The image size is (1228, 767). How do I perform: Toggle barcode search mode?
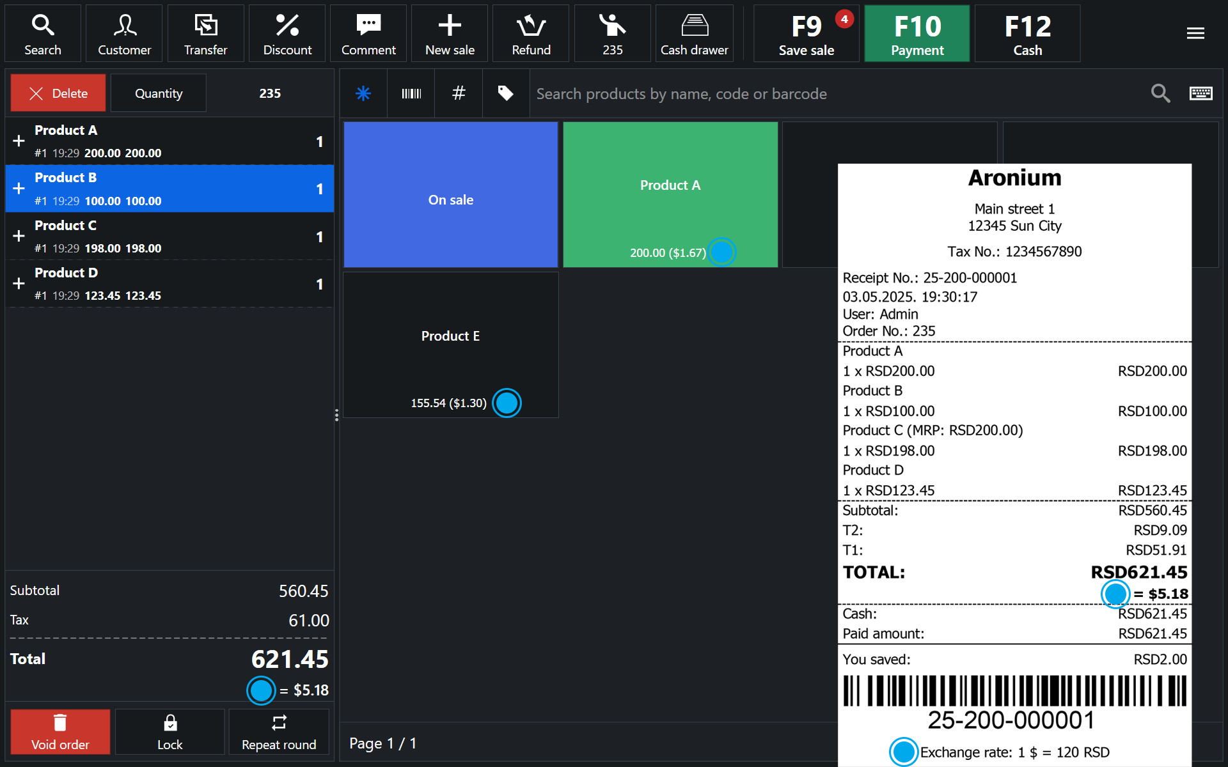(411, 94)
